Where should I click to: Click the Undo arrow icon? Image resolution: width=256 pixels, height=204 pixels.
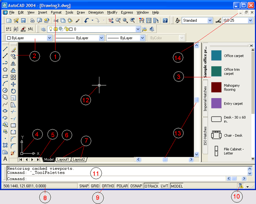click(87, 20)
